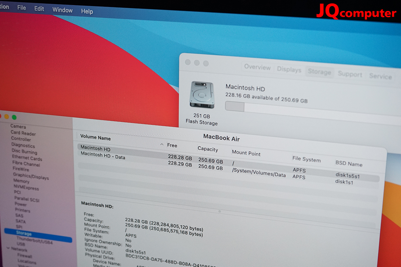The image size is (401, 267).
Task: Click the "251 GB Flash Storage" label
Action: [x=202, y=119]
